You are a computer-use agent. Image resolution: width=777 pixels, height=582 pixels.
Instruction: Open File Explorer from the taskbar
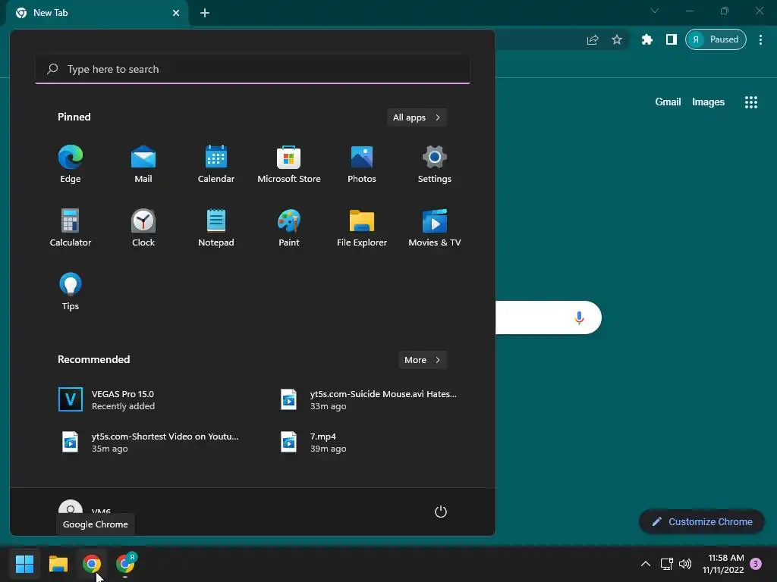(x=58, y=564)
